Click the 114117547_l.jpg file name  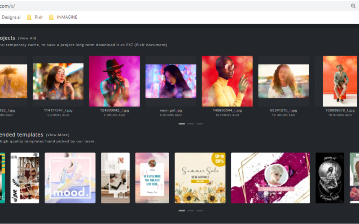(x=58, y=110)
